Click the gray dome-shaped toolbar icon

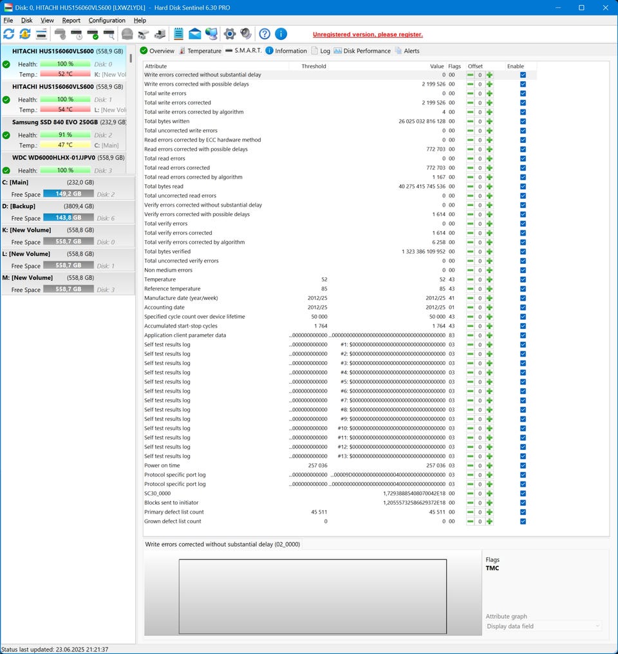[127, 33]
